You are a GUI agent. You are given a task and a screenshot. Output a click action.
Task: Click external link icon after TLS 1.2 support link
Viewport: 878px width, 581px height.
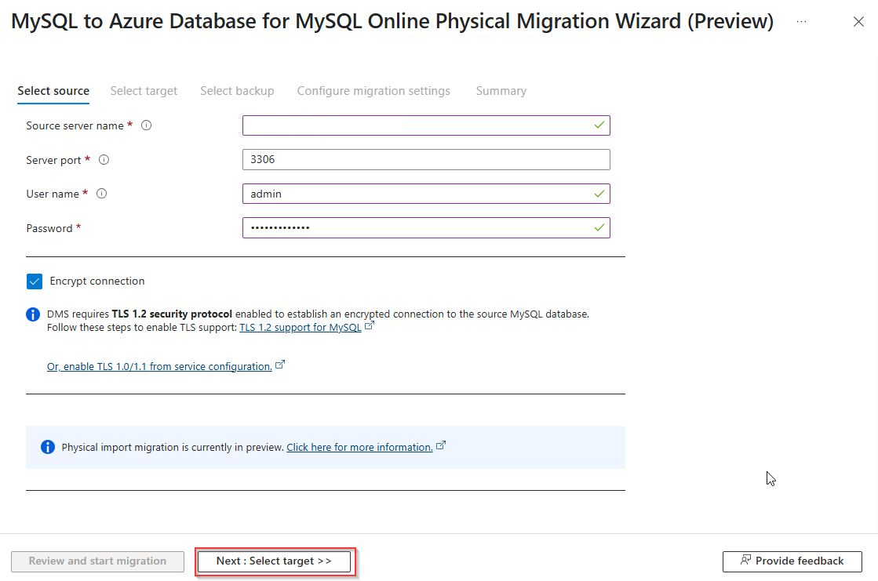[370, 326]
